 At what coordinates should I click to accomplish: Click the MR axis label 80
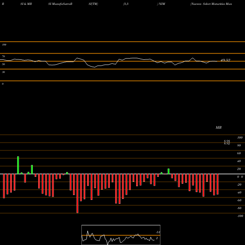[x=239, y=146]
